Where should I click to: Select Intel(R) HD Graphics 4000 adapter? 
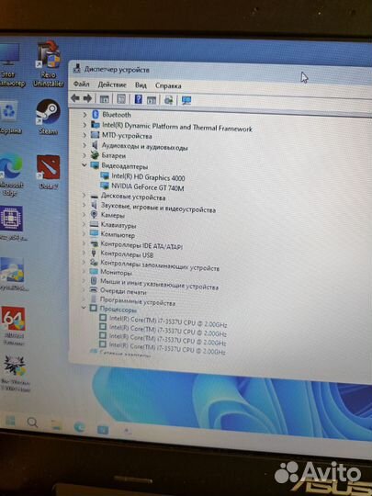[x=148, y=177]
